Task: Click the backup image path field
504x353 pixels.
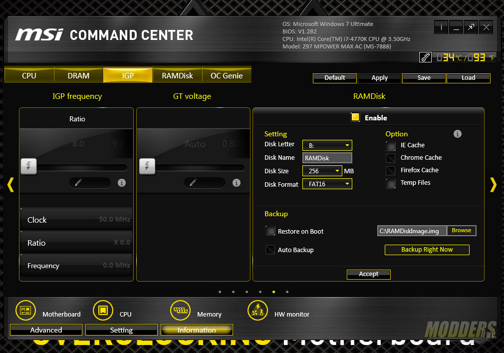Action: click(412, 231)
